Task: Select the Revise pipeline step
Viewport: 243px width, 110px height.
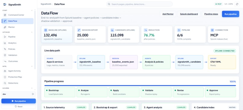Action: [x=188, y=92]
